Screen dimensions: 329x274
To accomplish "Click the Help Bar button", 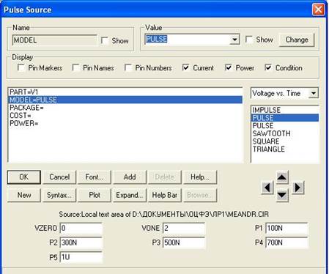I will coord(165,195).
